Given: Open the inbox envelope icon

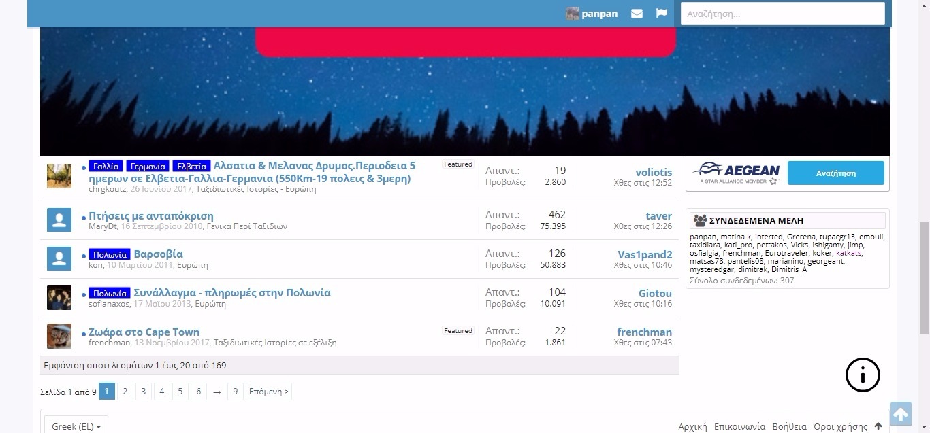Looking at the screenshot, I should 637,14.
